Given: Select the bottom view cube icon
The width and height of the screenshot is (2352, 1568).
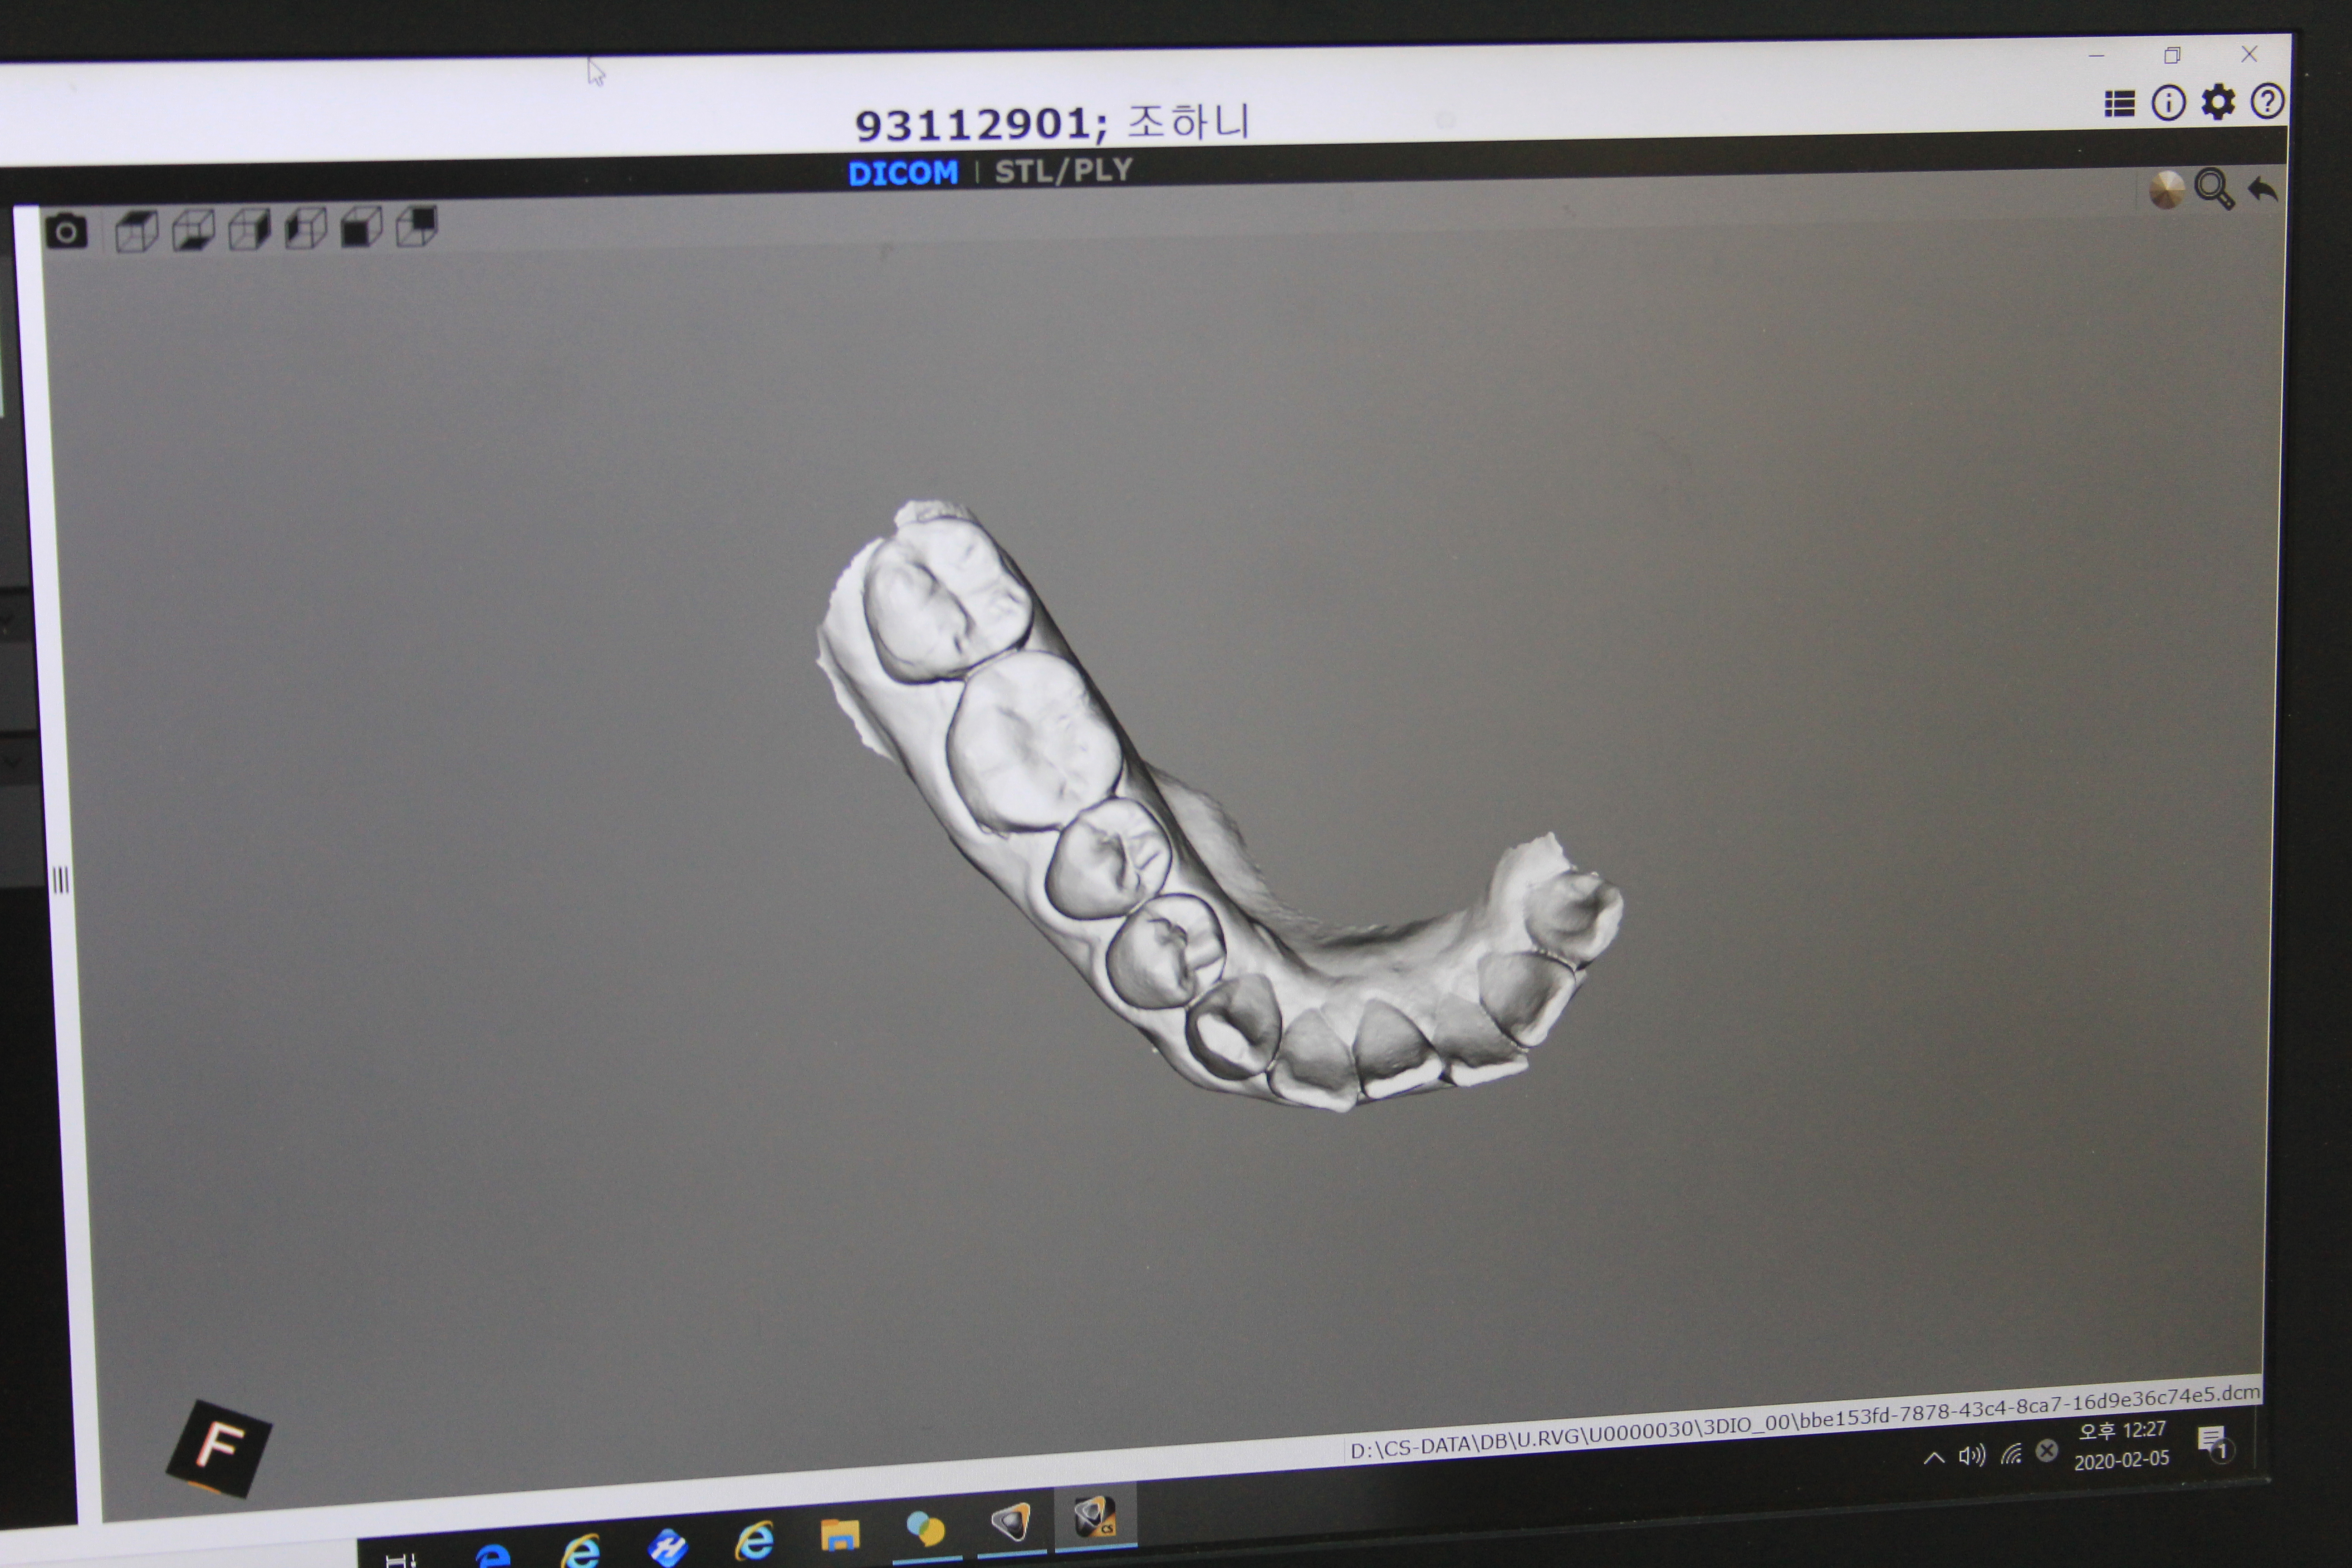Looking at the screenshot, I should point(193,230).
